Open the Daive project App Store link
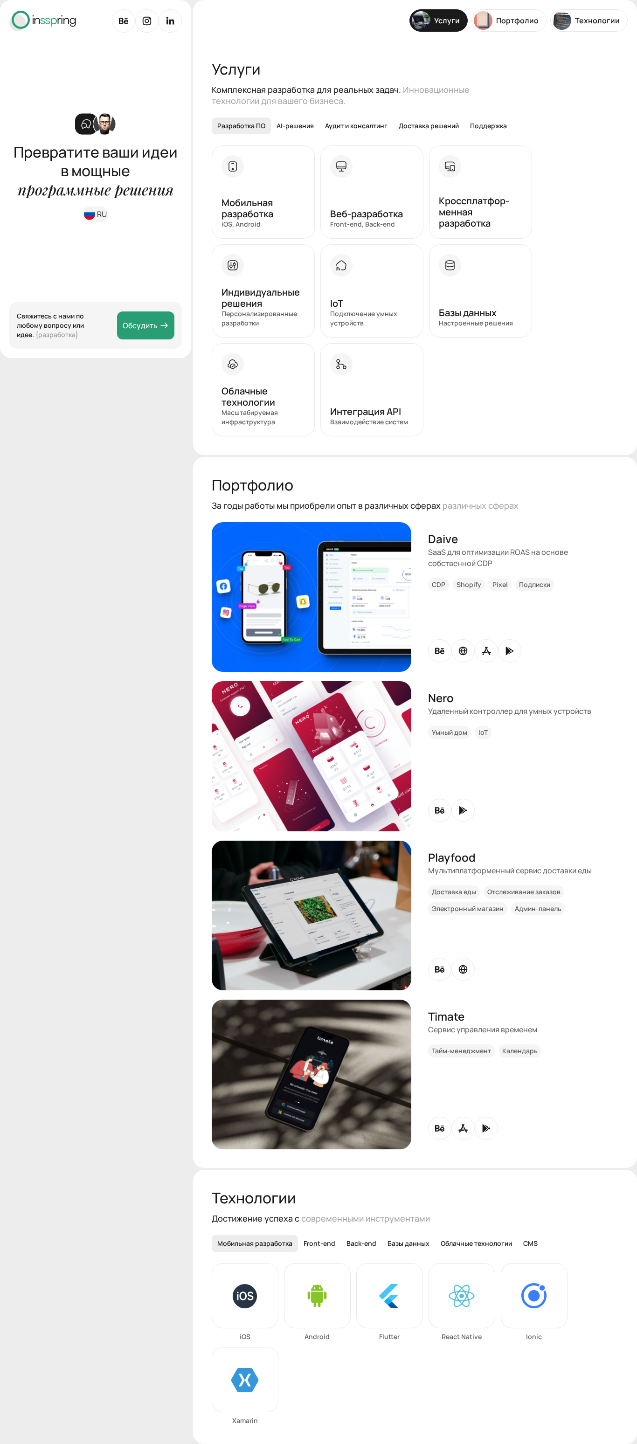The height and width of the screenshot is (1444, 637). (x=486, y=651)
